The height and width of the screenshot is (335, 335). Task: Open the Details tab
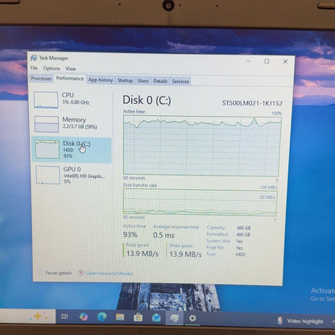(x=160, y=81)
